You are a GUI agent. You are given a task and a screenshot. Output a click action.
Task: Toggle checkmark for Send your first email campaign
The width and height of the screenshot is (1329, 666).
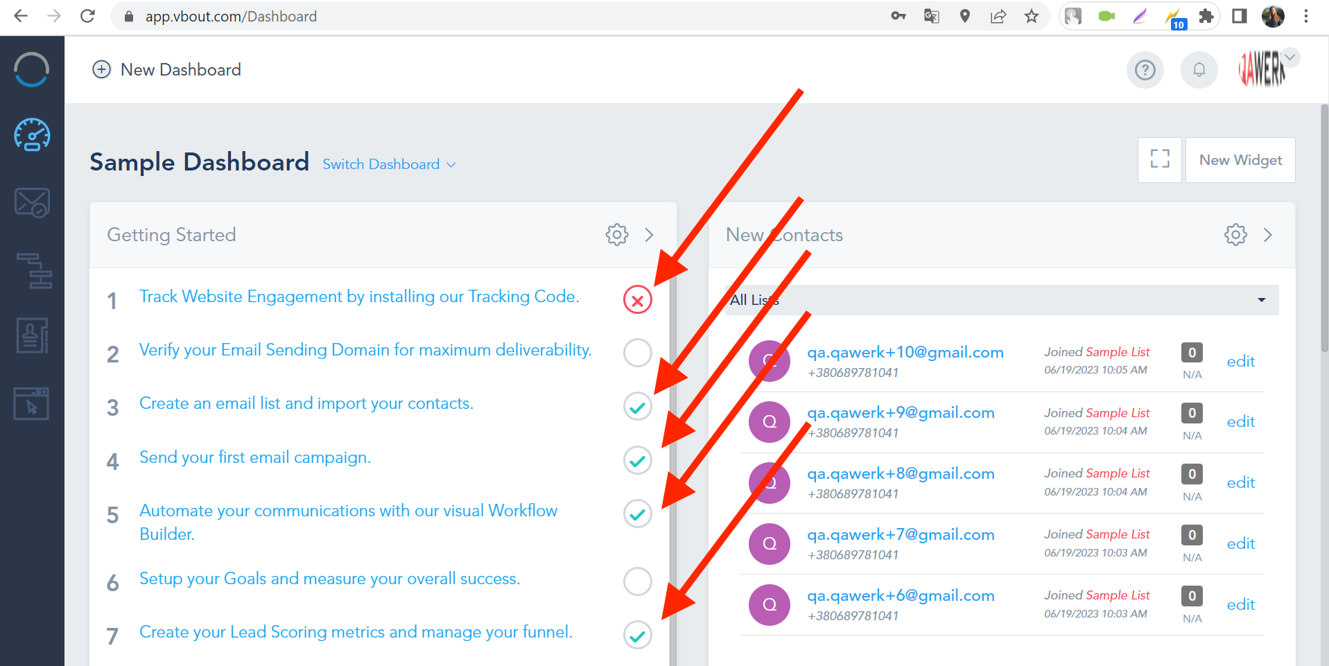pos(638,460)
